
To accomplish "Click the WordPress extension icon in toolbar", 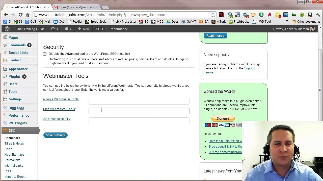I will 245,15.
